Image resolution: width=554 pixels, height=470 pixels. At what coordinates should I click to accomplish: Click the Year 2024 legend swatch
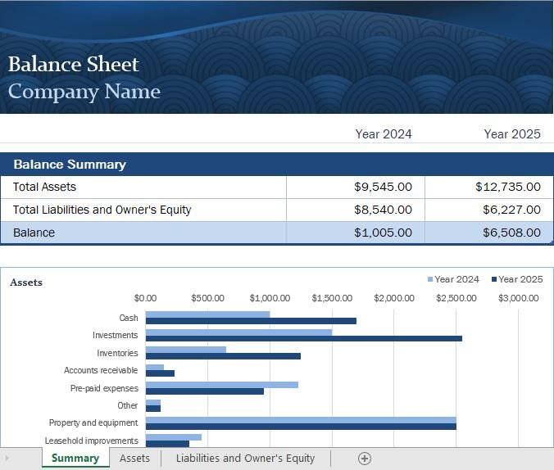(430, 279)
